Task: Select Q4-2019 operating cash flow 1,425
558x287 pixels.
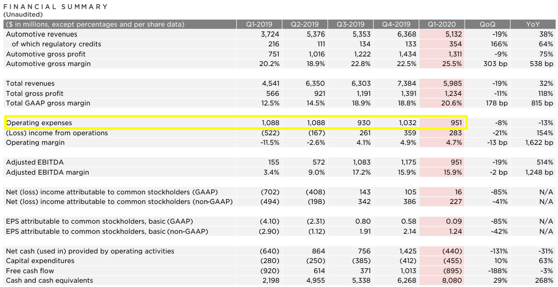Action: pos(408,251)
